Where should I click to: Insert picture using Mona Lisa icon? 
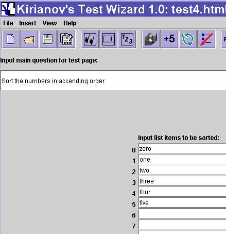(151, 39)
